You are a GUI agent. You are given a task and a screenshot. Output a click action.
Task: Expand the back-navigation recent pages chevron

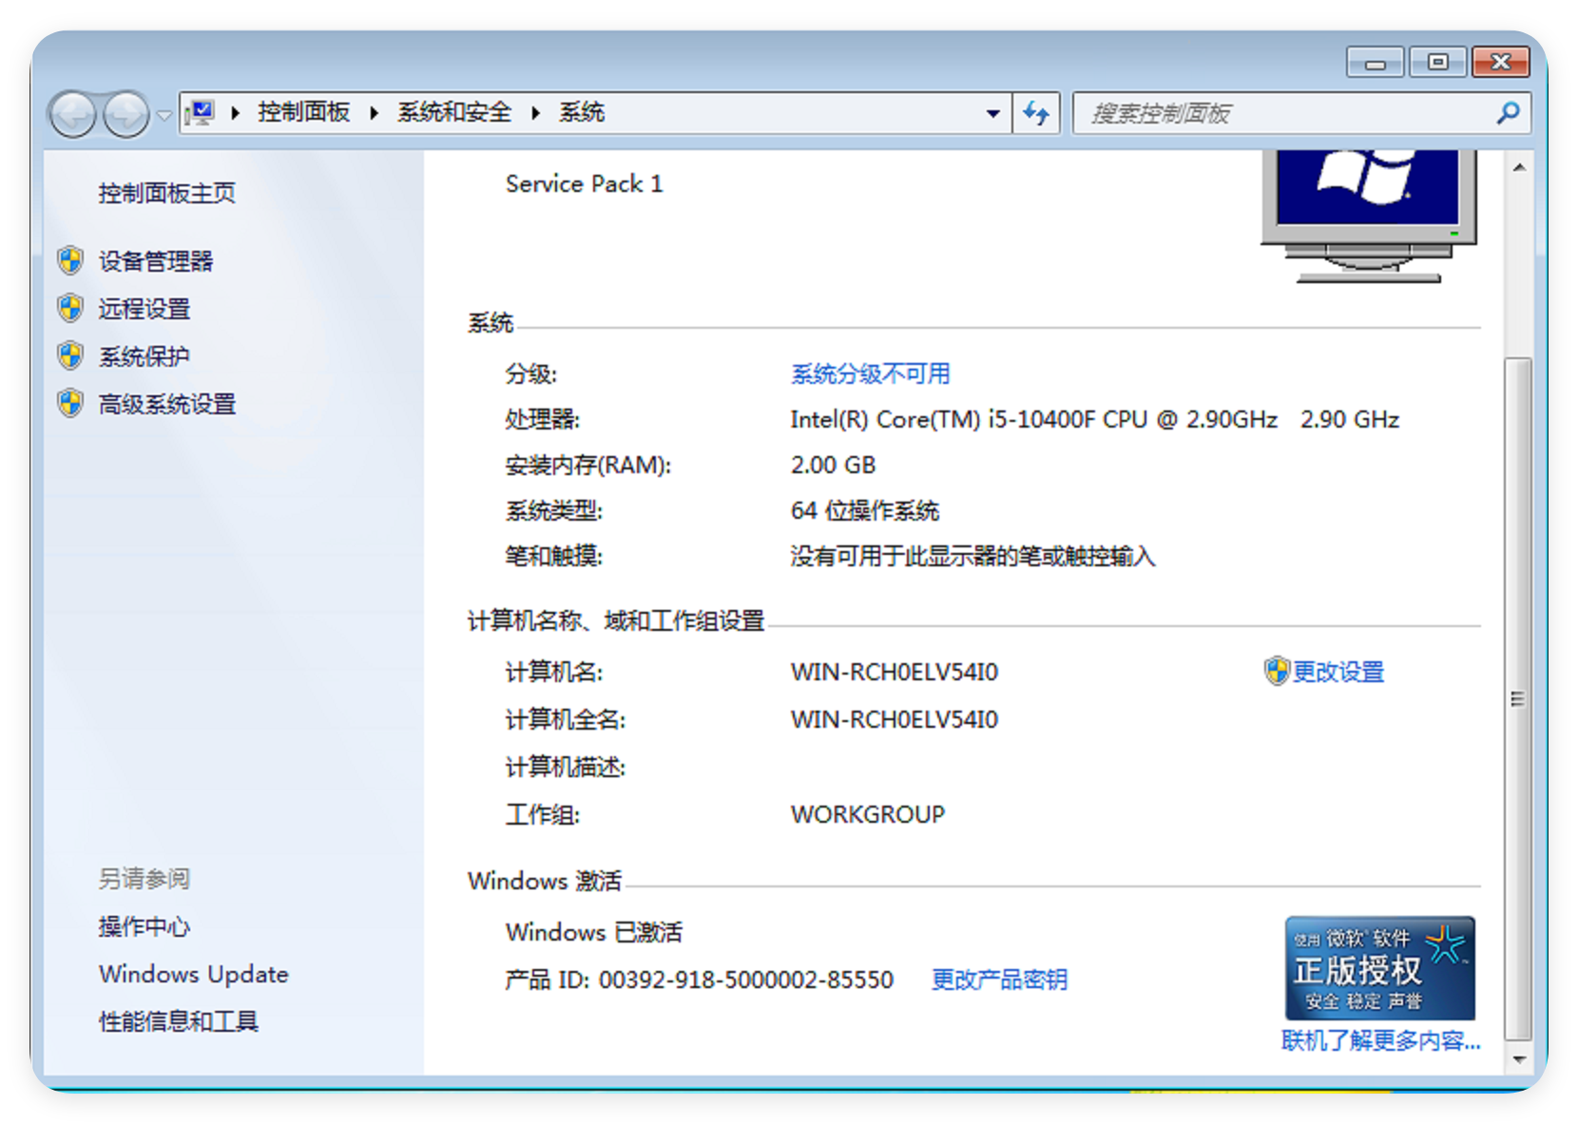[164, 115]
